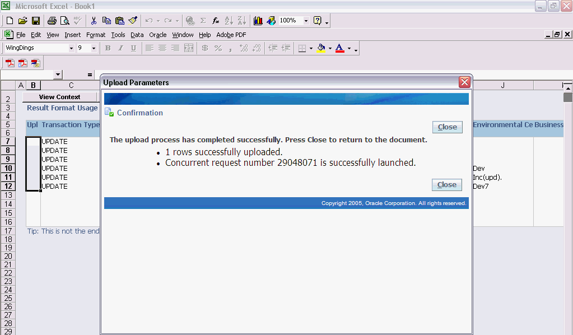Click the Name Box input field
Screen dimensions: 573x335
27,75
